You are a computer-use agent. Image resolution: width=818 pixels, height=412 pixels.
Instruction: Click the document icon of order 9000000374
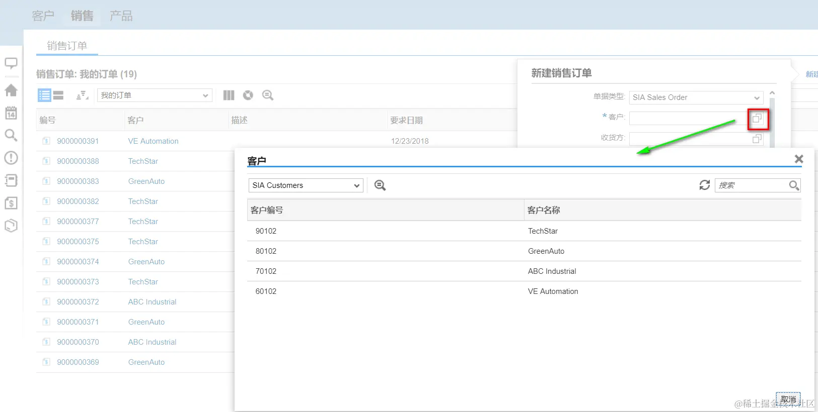pyautogui.click(x=46, y=262)
